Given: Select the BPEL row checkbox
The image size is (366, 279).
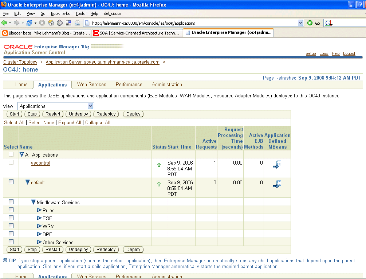Looking at the screenshot, I should pyautogui.click(x=11, y=234).
